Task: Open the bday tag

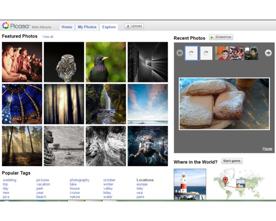Action: point(107,193)
